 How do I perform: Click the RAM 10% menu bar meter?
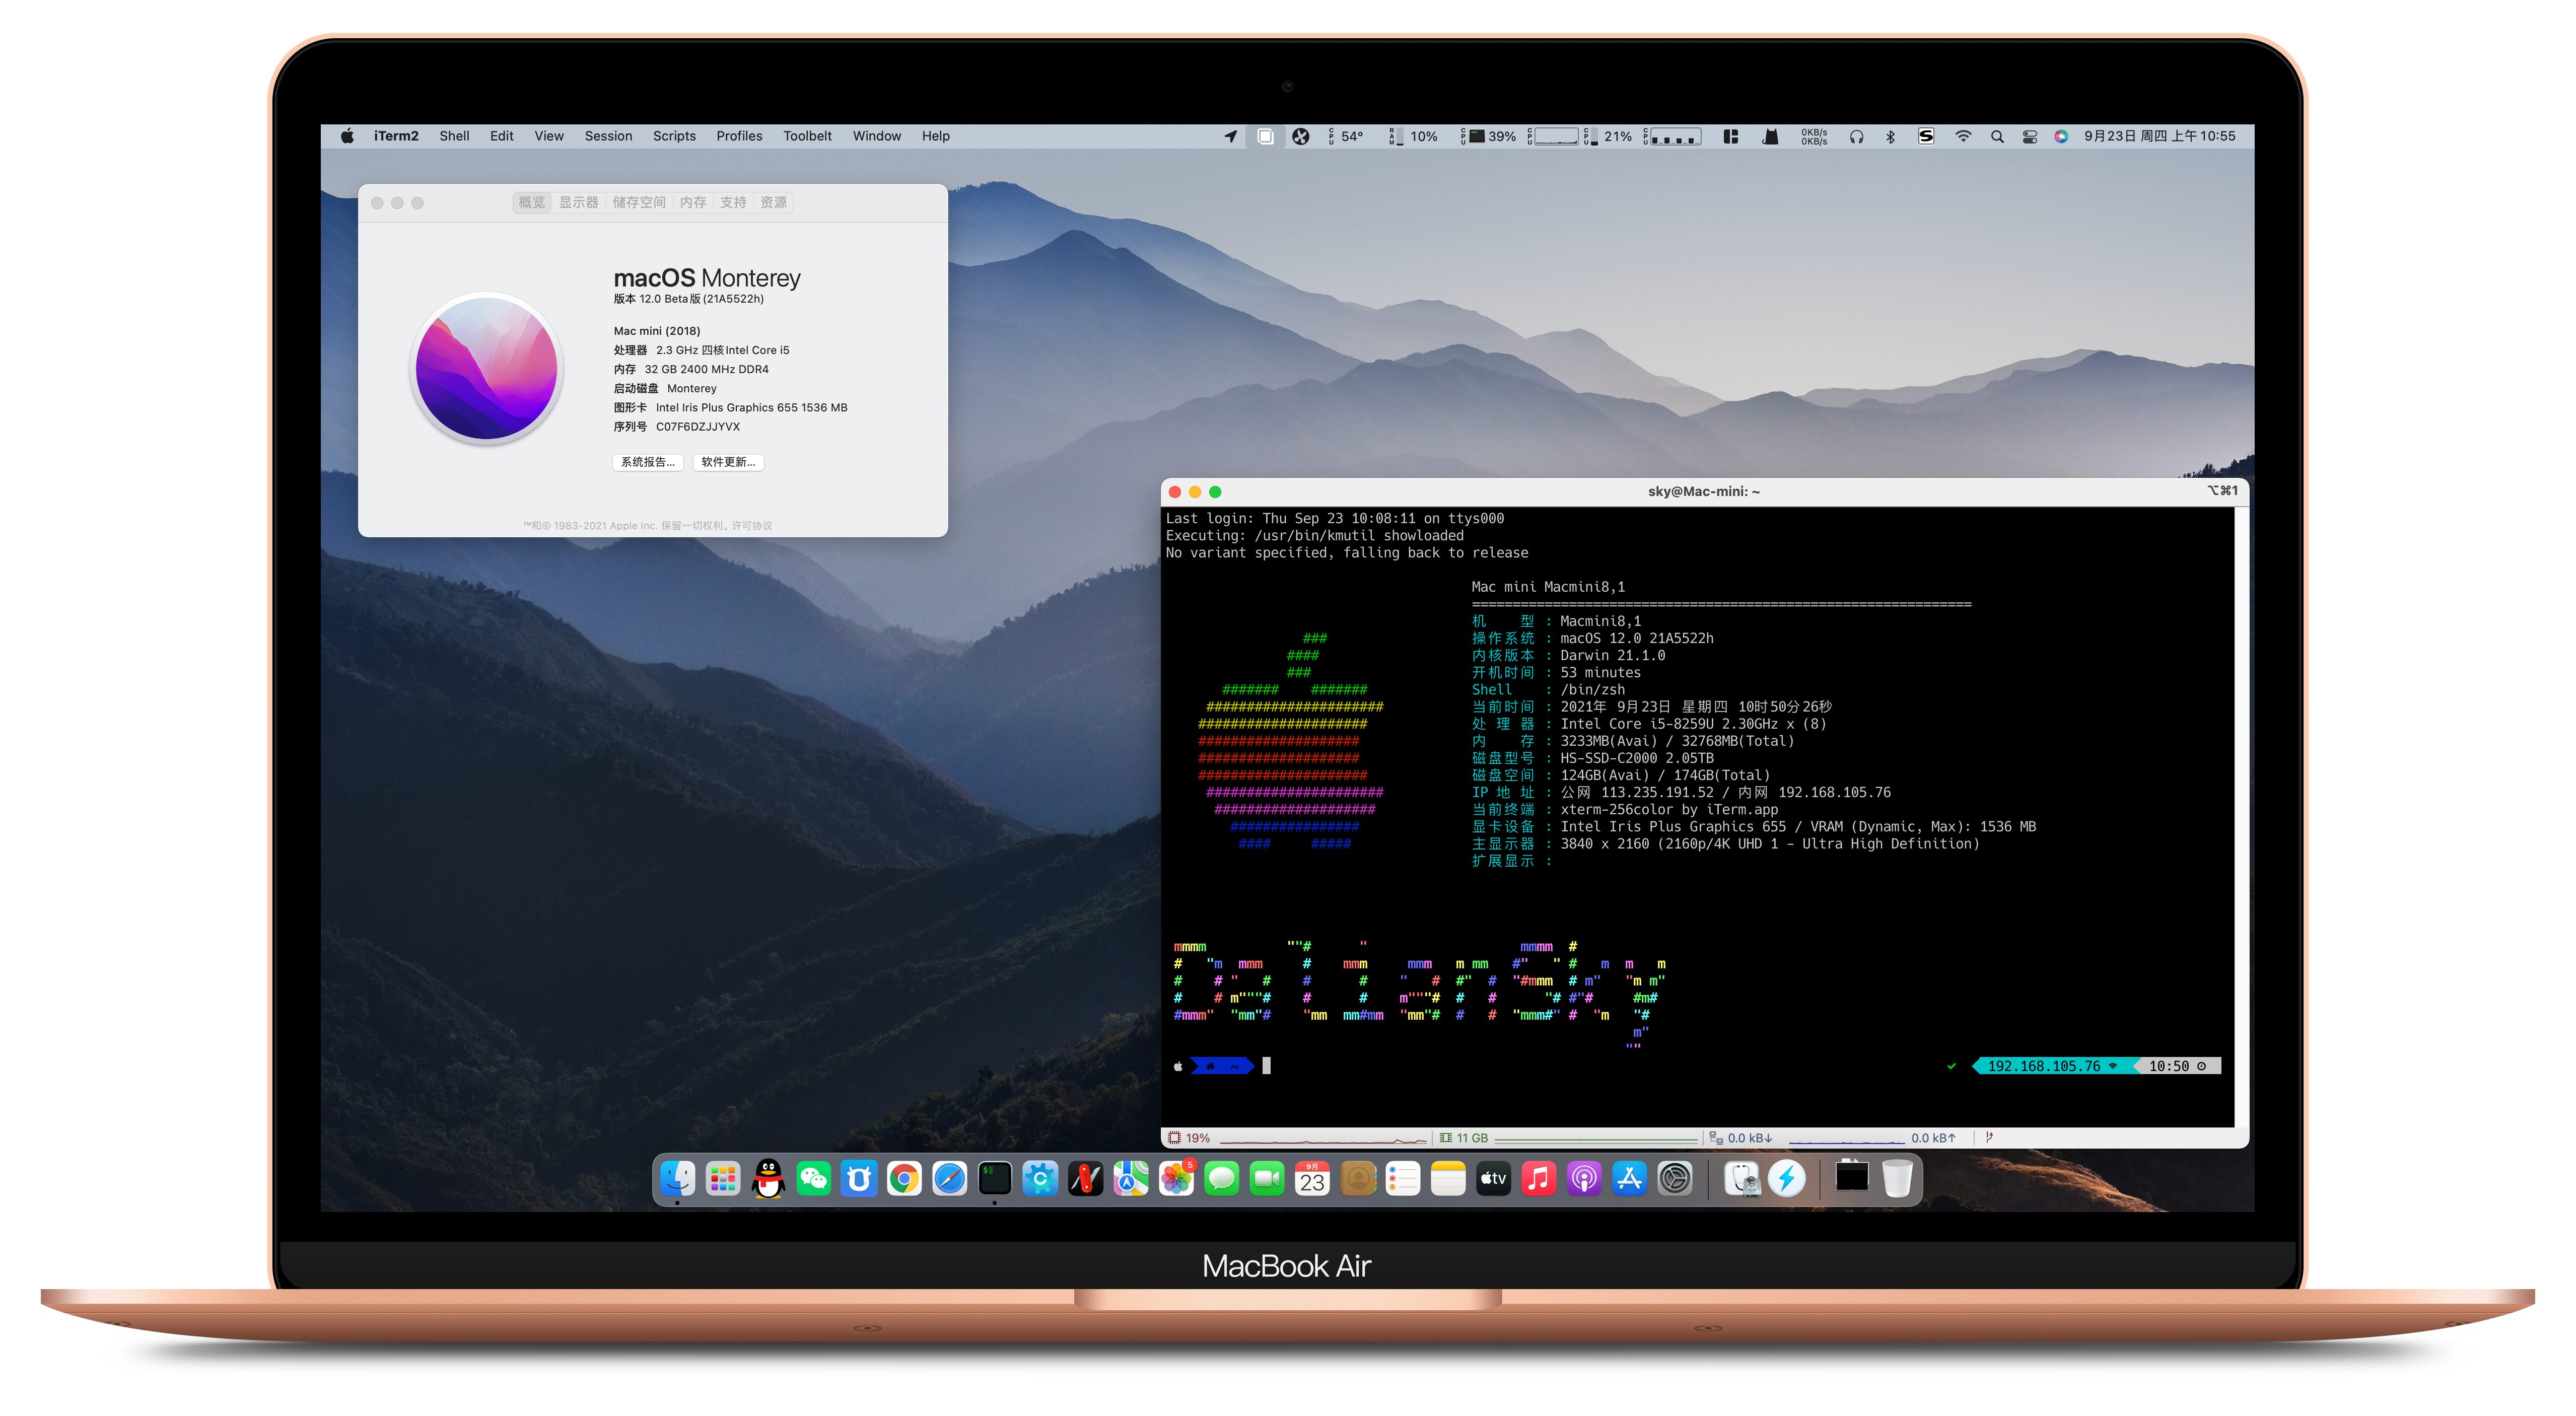(1413, 137)
